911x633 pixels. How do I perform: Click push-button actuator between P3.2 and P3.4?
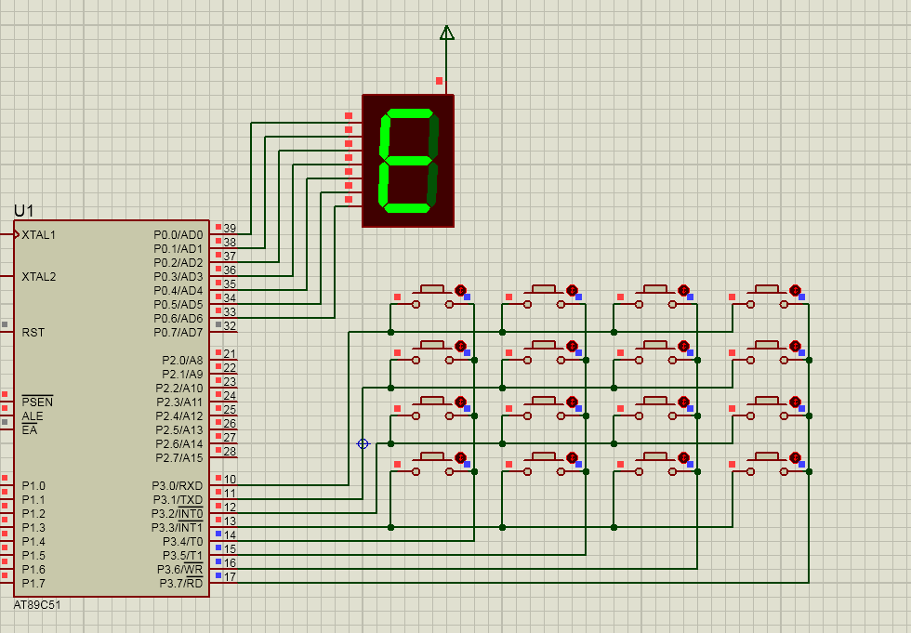pyautogui.click(x=432, y=401)
